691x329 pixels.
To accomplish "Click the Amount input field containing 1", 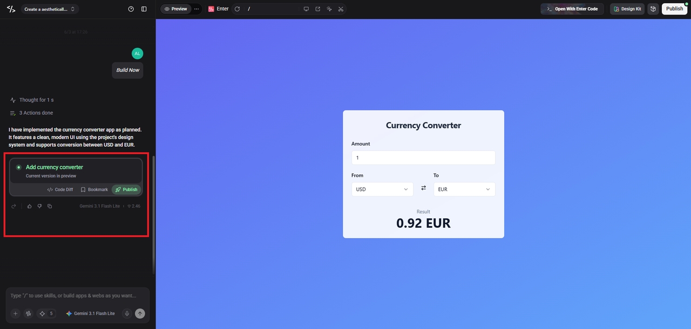I will pos(423,157).
